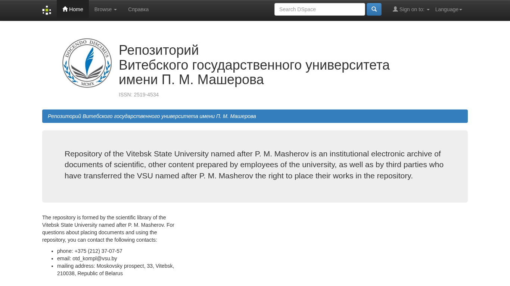510x286 pixels.
Task: Click the DSpace logo icon
Action: pos(47,10)
